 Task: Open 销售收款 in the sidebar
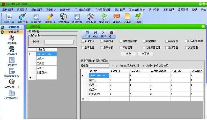click(x=12, y=62)
